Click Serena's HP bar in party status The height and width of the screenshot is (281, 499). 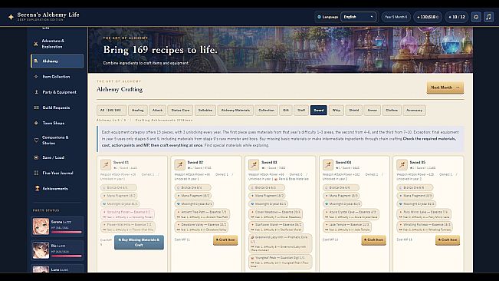click(67, 232)
